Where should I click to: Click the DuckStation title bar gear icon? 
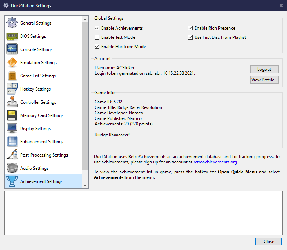(6, 5)
